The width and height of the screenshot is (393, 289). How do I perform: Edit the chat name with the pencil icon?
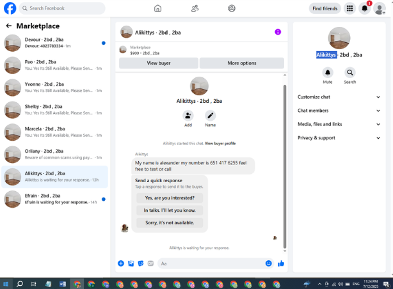coord(211,116)
